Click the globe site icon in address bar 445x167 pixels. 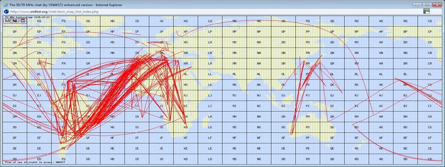click(x=6, y=12)
